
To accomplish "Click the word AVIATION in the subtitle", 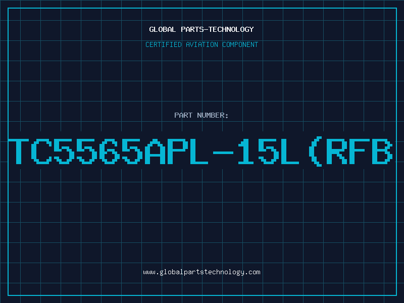I will (x=202, y=44).
